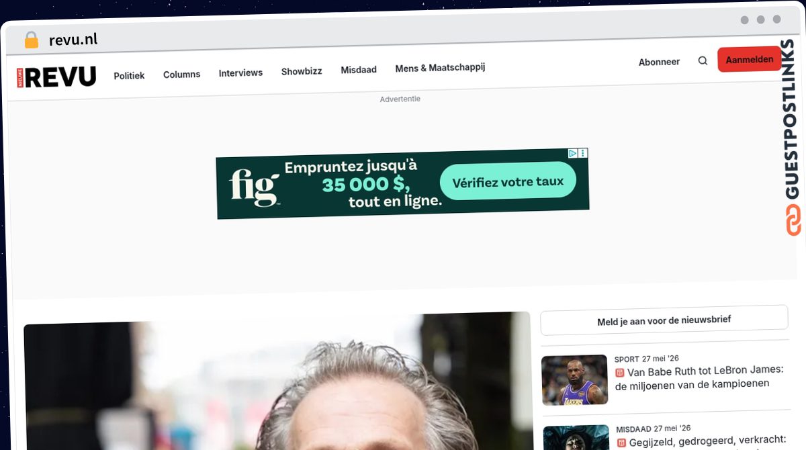Screen dimensions: 806x450
Task: Click Meld je aan voor de nieuwsbrief button
Action: (x=664, y=320)
